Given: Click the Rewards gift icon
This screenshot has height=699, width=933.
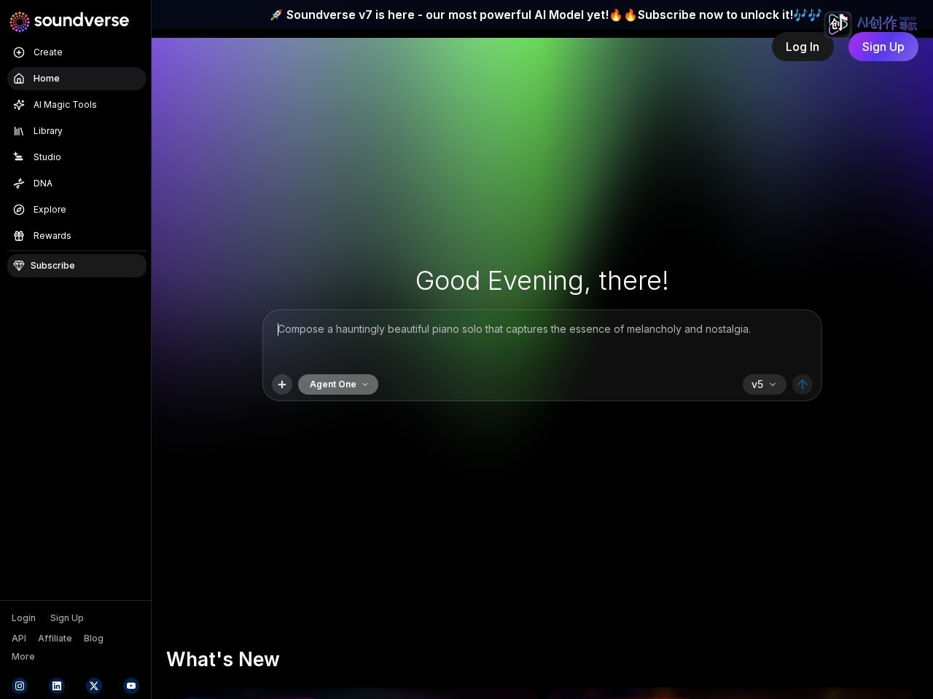Looking at the screenshot, I should [x=19, y=236].
